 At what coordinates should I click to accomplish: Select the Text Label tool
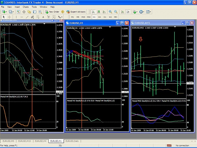pos(49,17)
